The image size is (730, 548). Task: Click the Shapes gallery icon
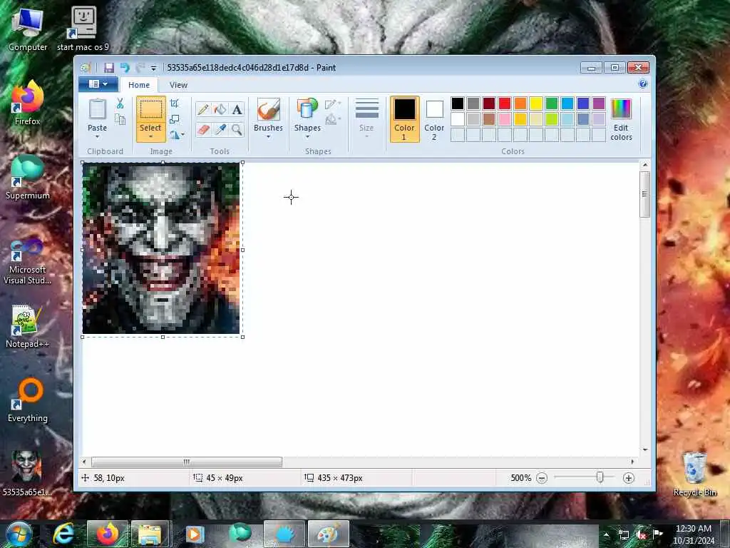click(x=307, y=109)
